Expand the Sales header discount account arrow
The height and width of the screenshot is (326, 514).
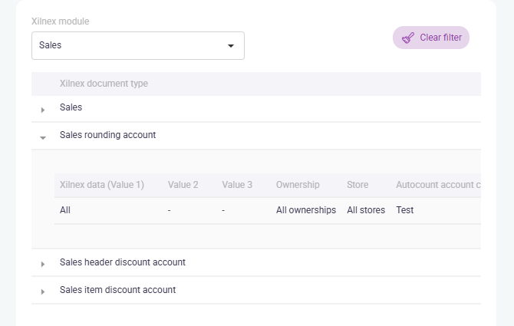click(x=43, y=264)
